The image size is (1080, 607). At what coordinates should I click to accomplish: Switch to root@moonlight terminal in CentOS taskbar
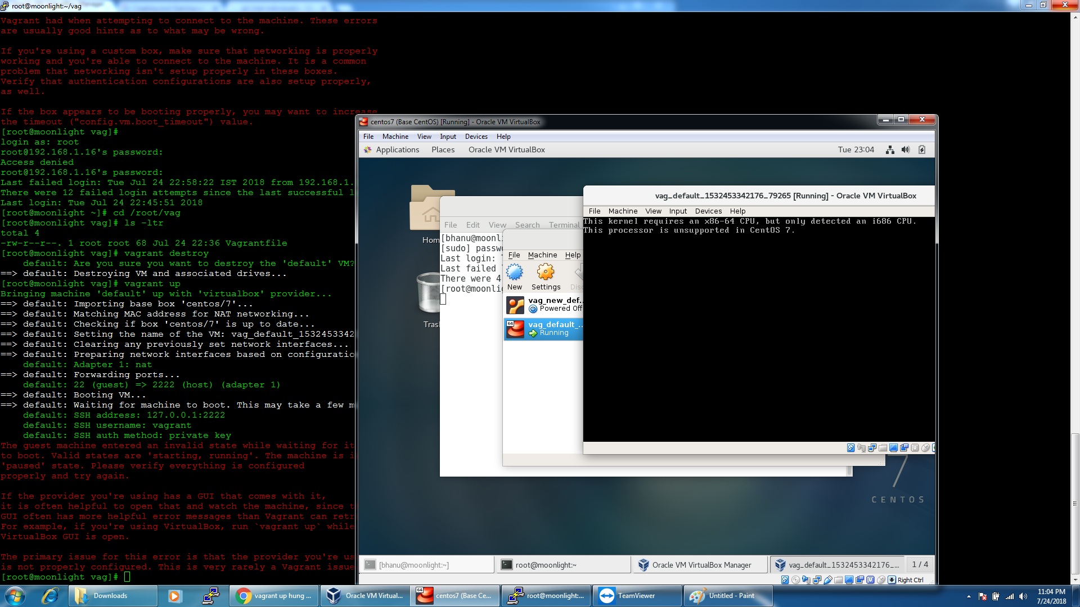[x=563, y=565]
